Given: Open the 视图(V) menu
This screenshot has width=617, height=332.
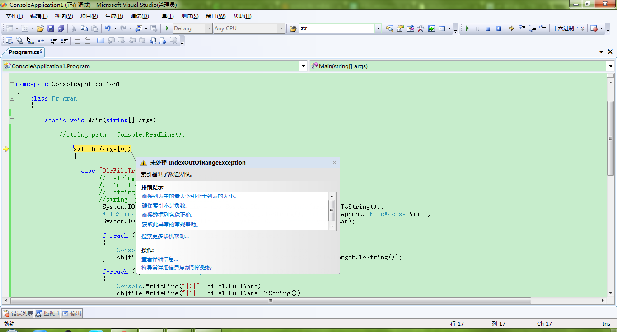Looking at the screenshot, I should point(64,16).
